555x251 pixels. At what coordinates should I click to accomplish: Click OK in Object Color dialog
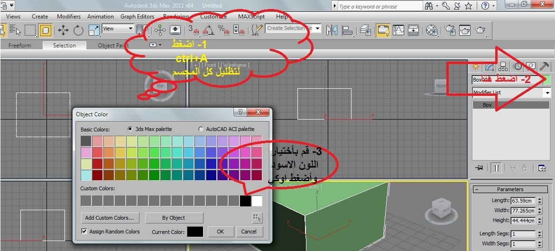pyautogui.click(x=221, y=232)
